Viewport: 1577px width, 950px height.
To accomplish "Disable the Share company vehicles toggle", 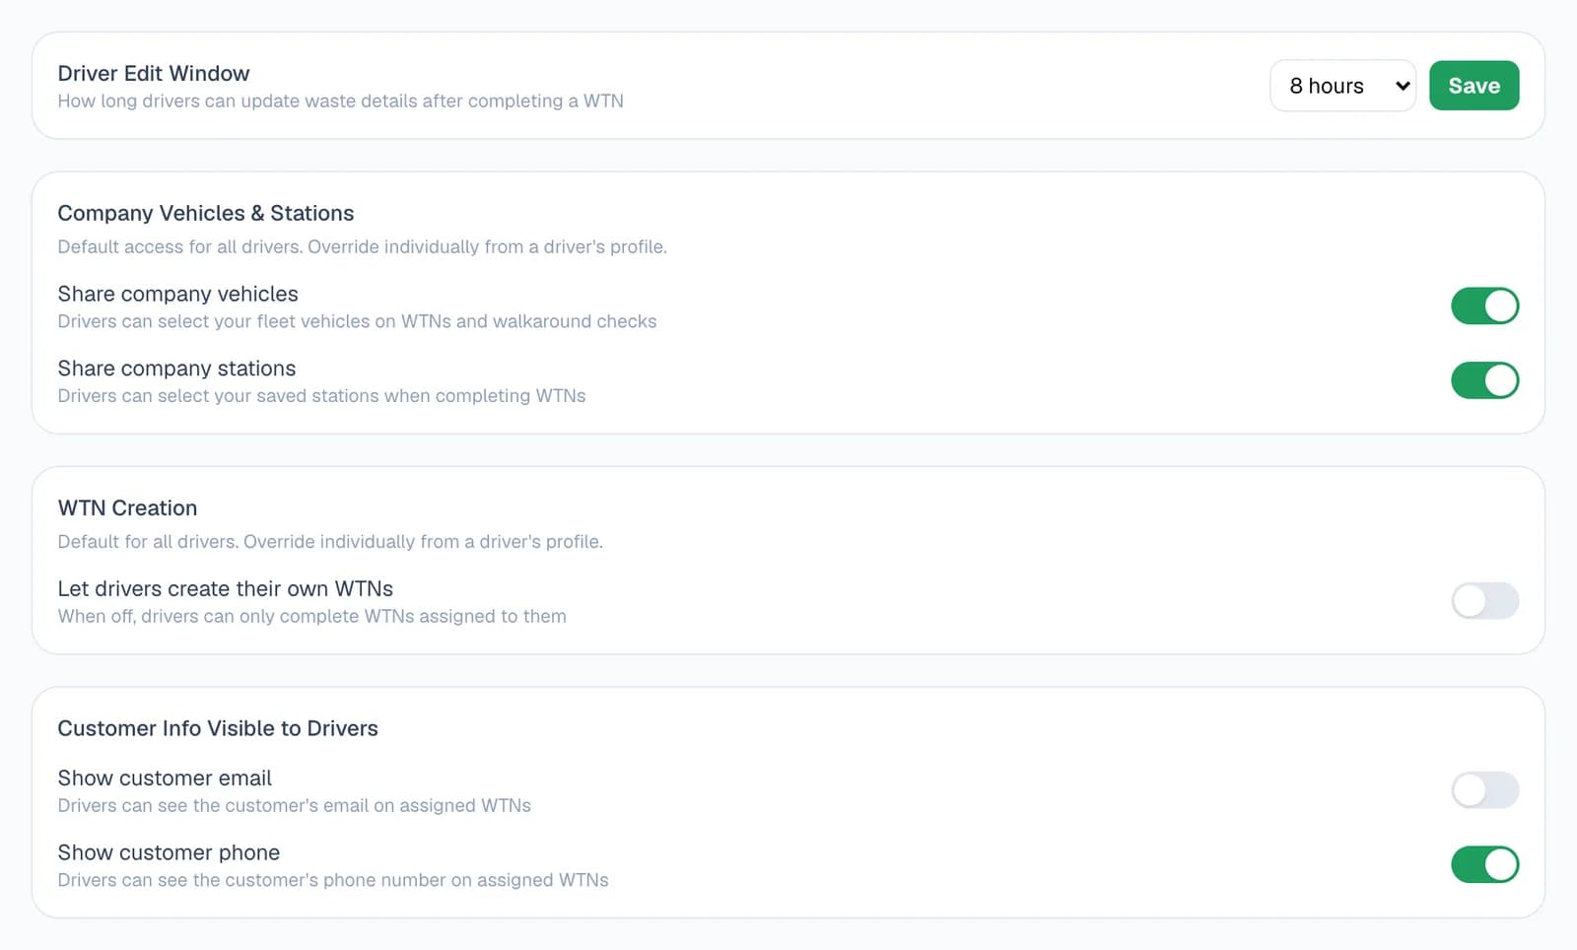I will [x=1484, y=305].
